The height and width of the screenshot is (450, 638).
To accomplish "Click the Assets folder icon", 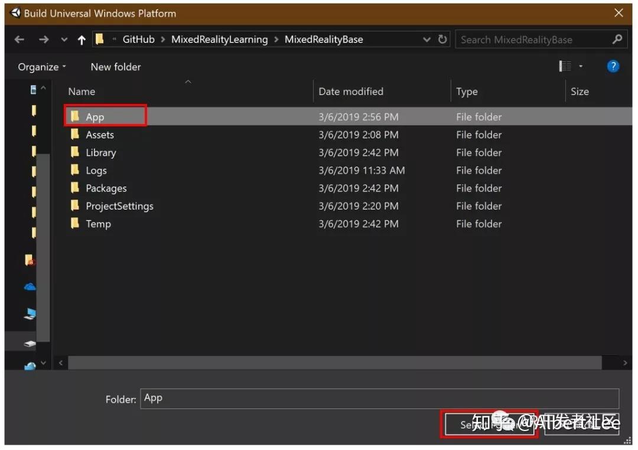I will [x=75, y=134].
